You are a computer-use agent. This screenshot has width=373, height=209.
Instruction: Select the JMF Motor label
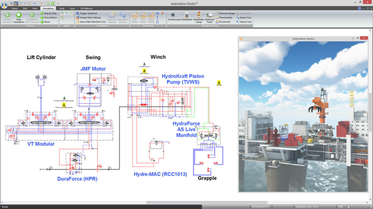click(93, 69)
